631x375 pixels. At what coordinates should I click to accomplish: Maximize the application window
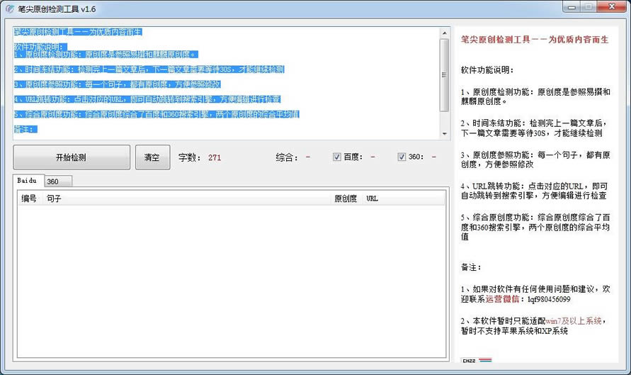click(591, 7)
